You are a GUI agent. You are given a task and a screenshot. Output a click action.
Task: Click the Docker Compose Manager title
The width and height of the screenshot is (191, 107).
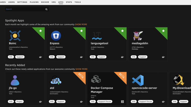click(102, 90)
